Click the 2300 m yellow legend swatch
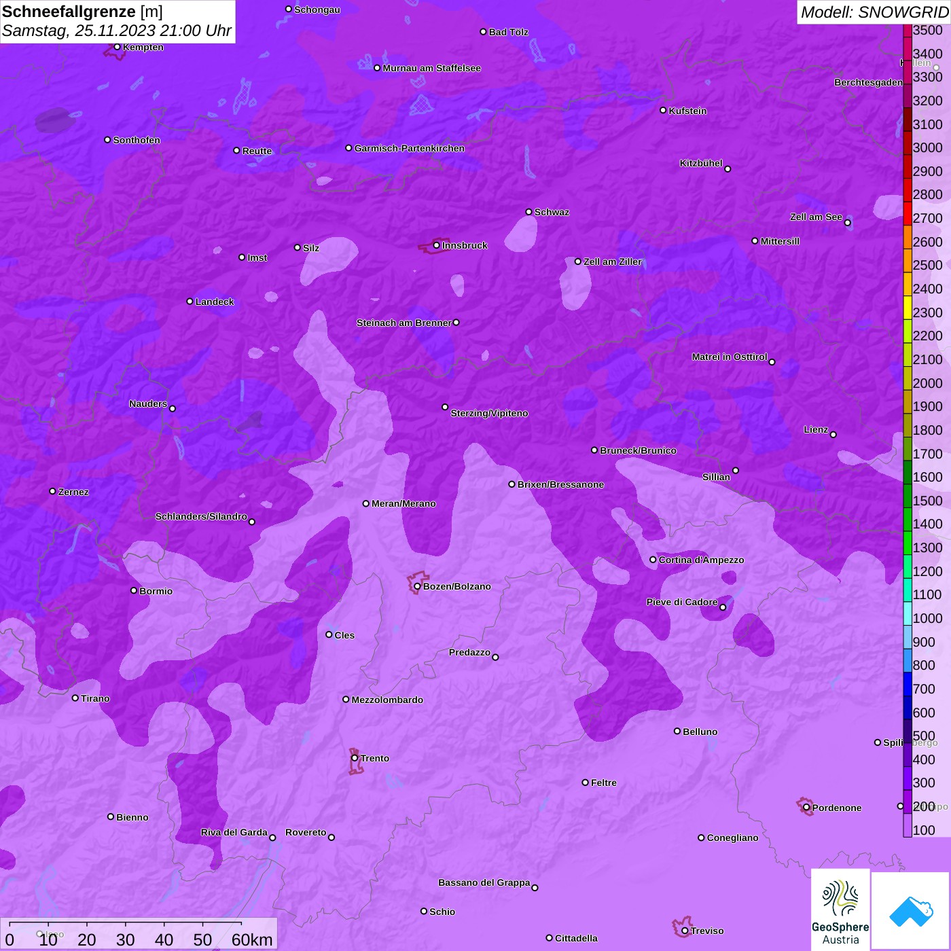Image resolution: width=951 pixels, height=951 pixels. click(x=908, y=308)
